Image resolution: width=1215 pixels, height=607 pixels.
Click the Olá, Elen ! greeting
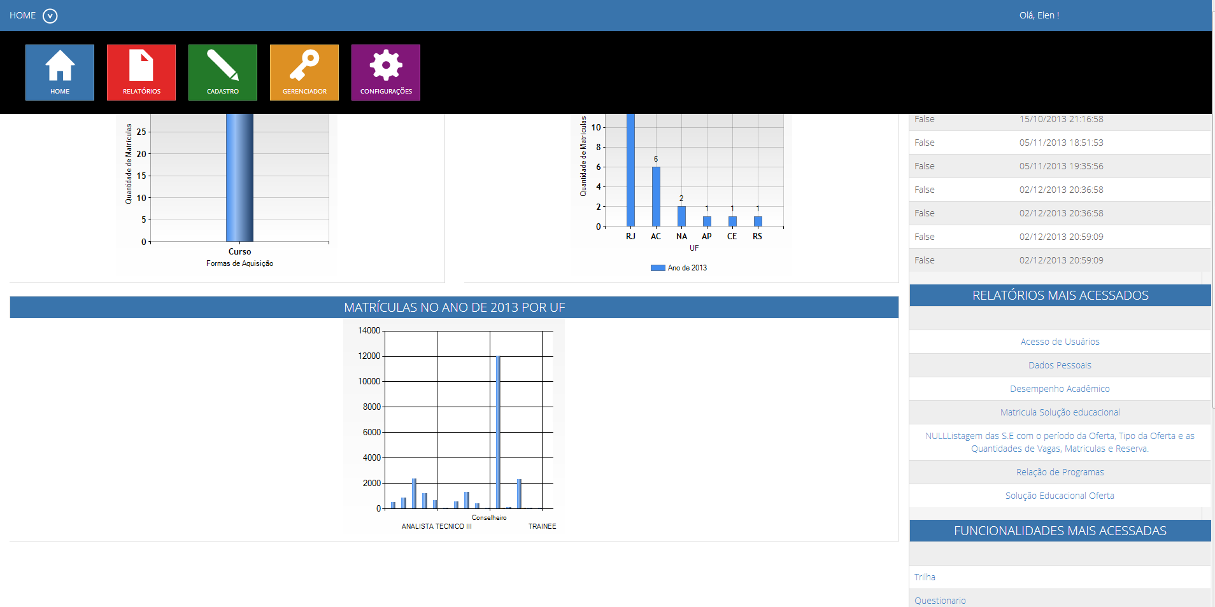[x=1039, y=15]
